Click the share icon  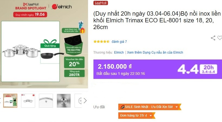pyautogui.click(x=213, y=38)
